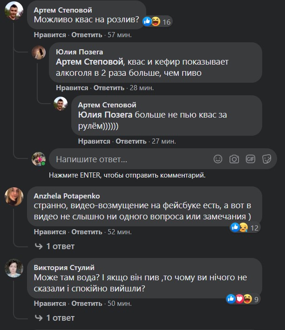Open the sticker picker in reply box

point(267,159)
